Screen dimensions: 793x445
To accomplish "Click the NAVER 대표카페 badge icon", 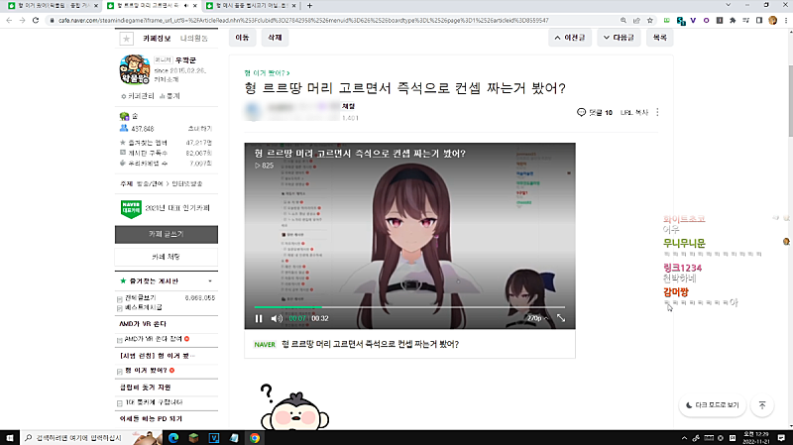I will click(x=131, y=208).
